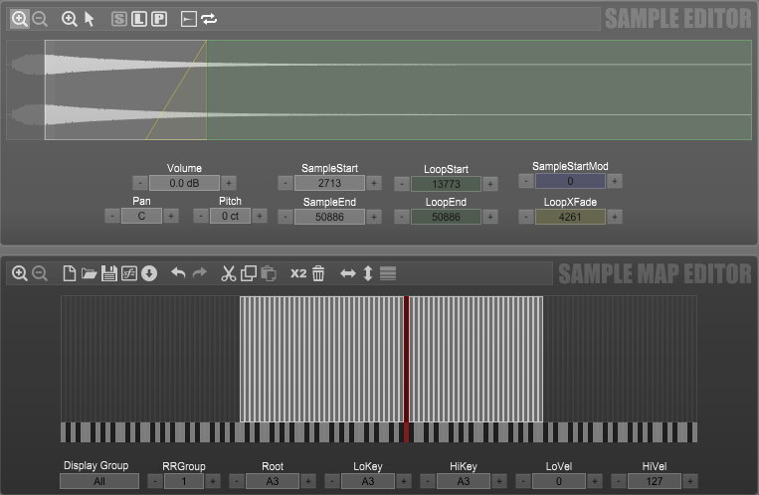Increase Root note with the plus button
This screenshot has height=495, width=759.
308,481
